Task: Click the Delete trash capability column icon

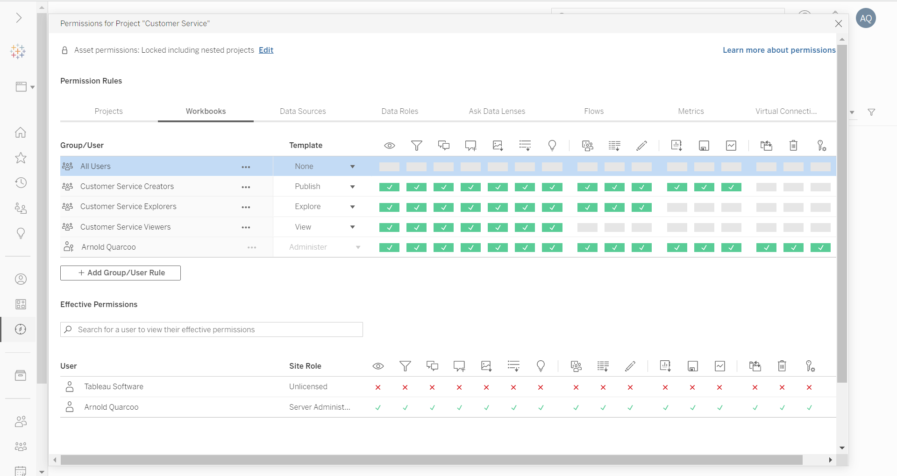Action: click(x=793, y=146)
